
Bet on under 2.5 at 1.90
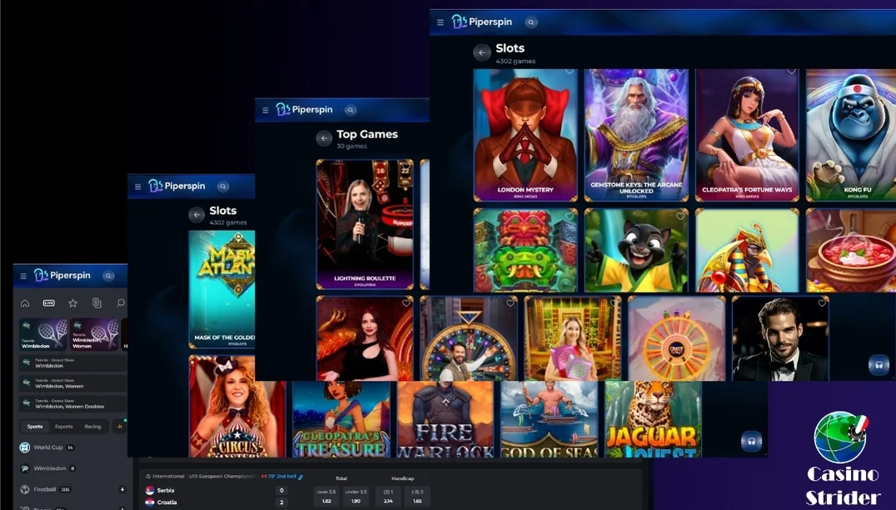point(355,497)
